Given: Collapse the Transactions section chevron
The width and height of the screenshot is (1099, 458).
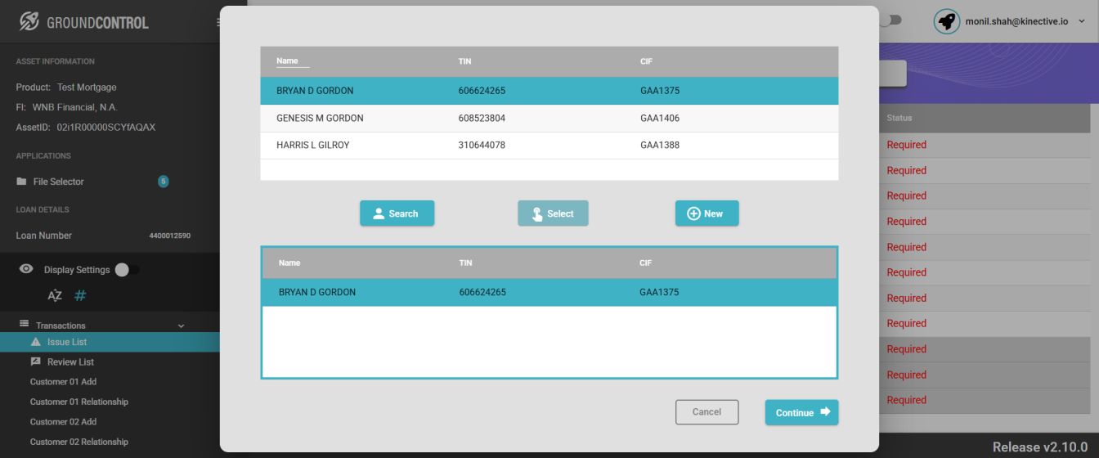Looking at the screenshot, I should [x=182, y=326].
